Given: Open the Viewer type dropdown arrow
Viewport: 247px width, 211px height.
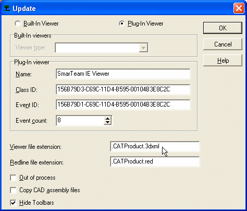Looking at the screenshot, I should point(143,48).
